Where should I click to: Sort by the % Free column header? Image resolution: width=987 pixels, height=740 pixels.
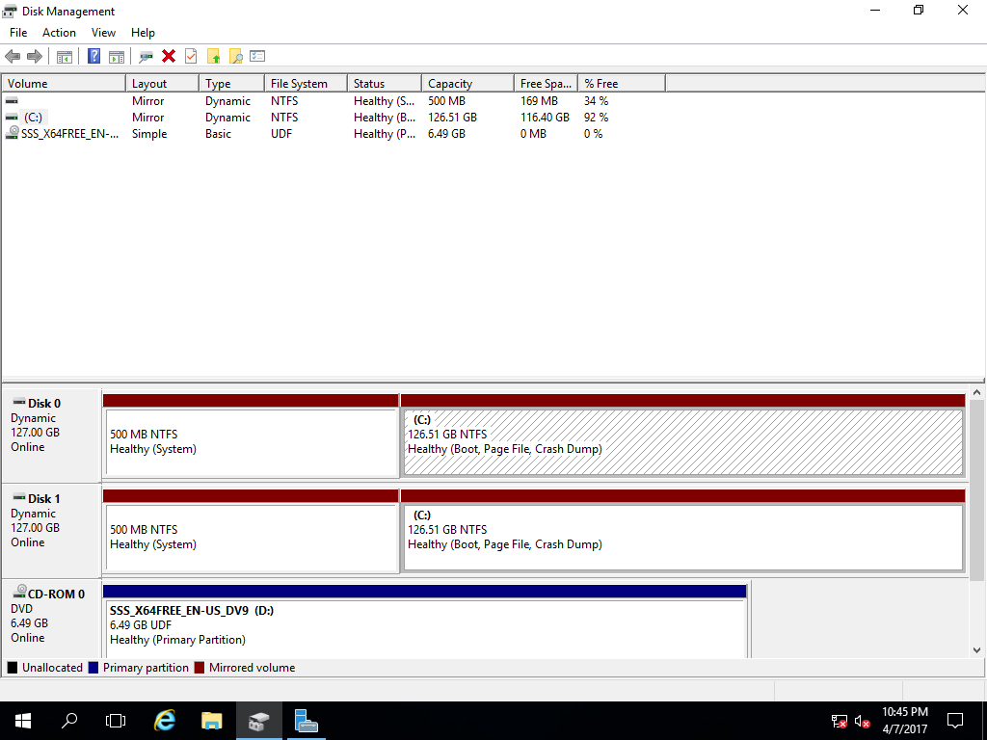point(622,84)
